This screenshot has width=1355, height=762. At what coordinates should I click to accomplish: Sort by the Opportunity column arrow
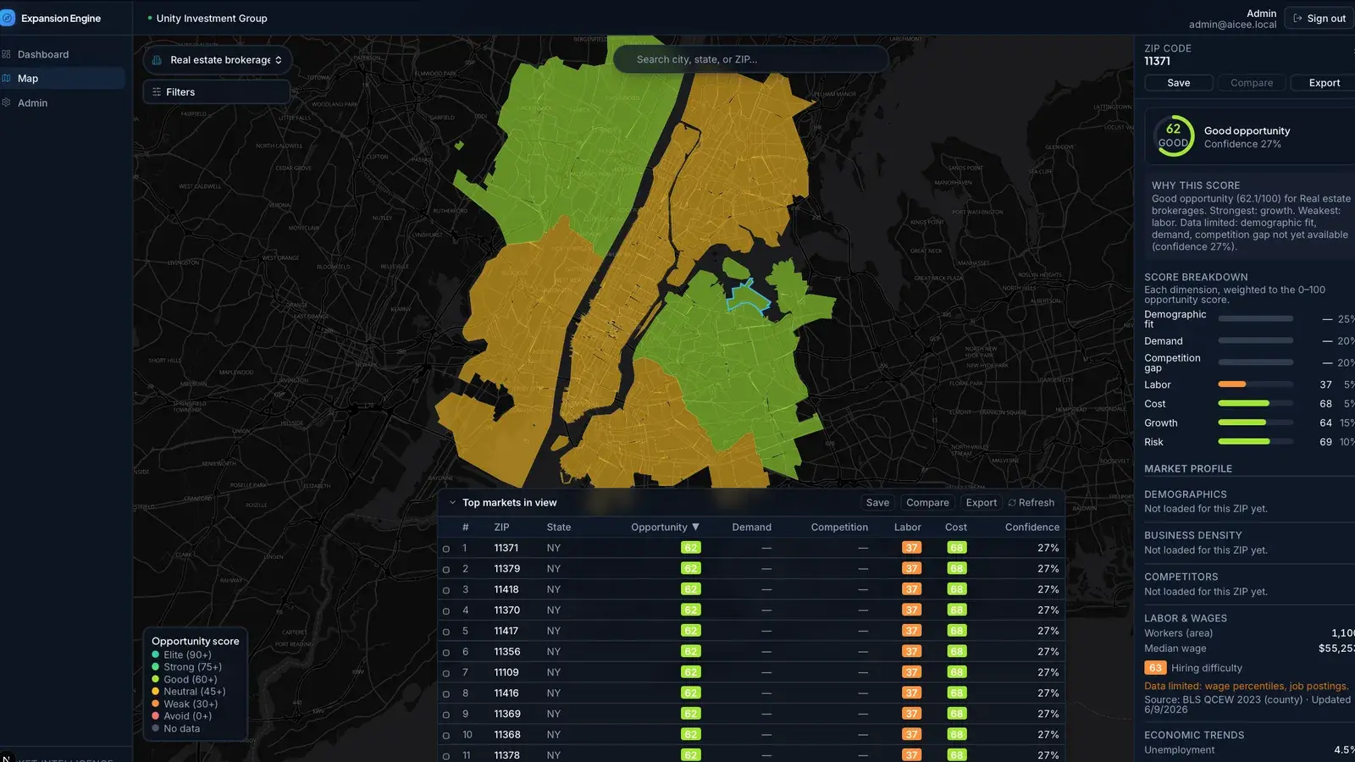point(695,527)
